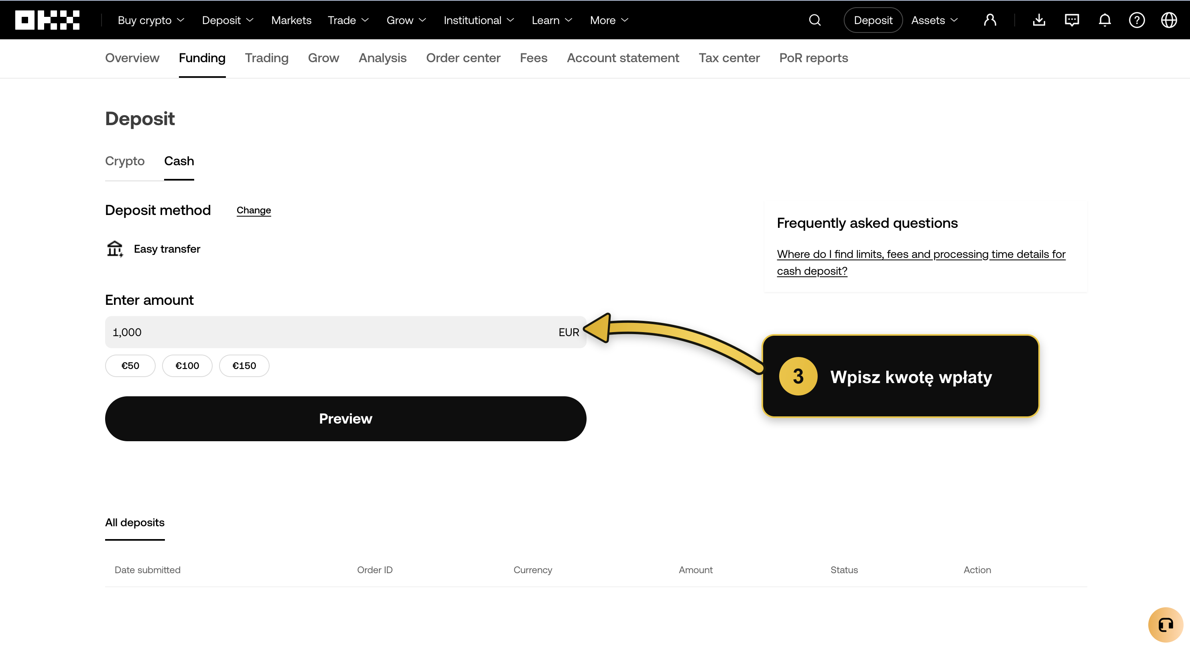1190x653 pixels.
Task: Click the download app icon
Action: click(1039, 20)
